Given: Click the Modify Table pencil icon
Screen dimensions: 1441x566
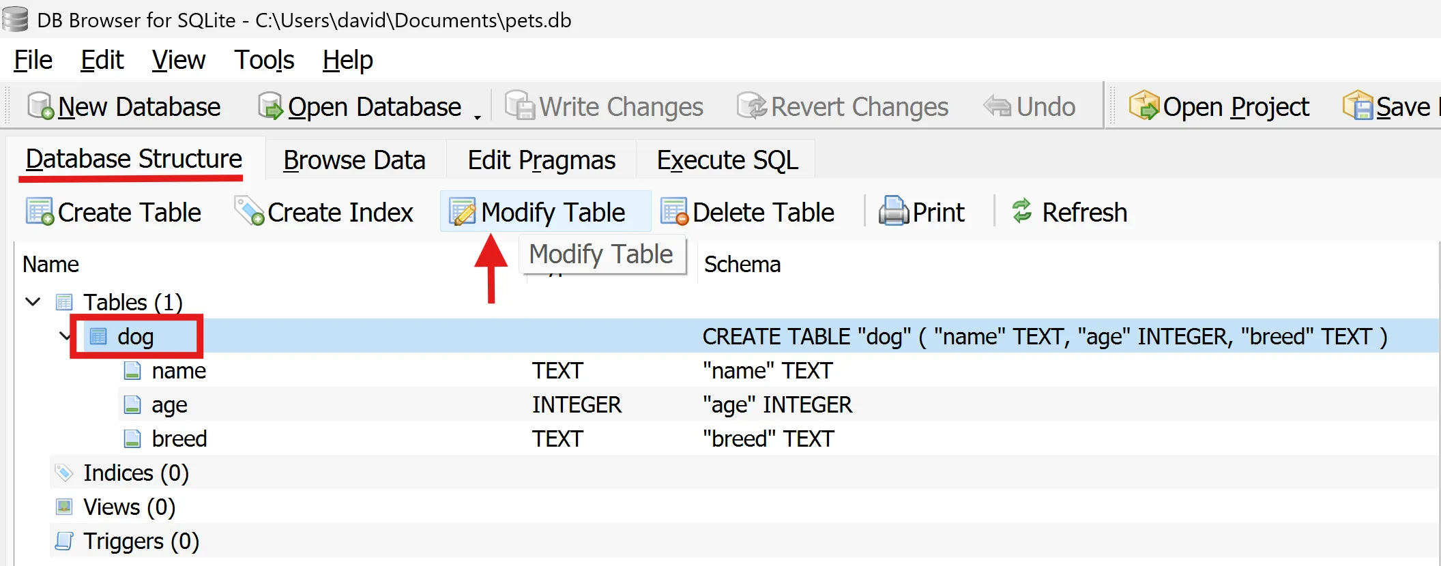Looking at the screenshot, I should click(x=463, y=212).
